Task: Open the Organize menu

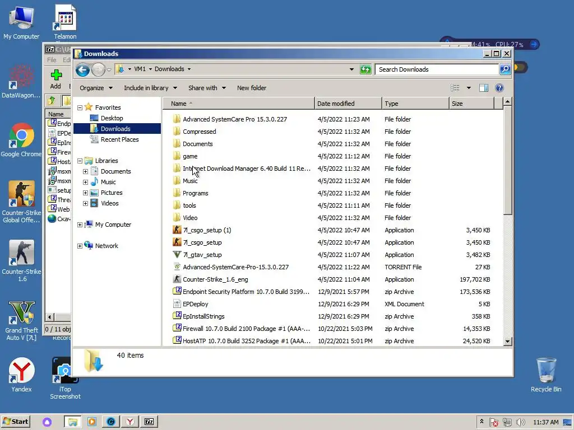Action: [x=96, y=88]
